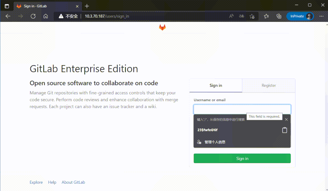Select the Sign in tab
The width and height of the screenshot is (328, 191).
coord(216,85)
